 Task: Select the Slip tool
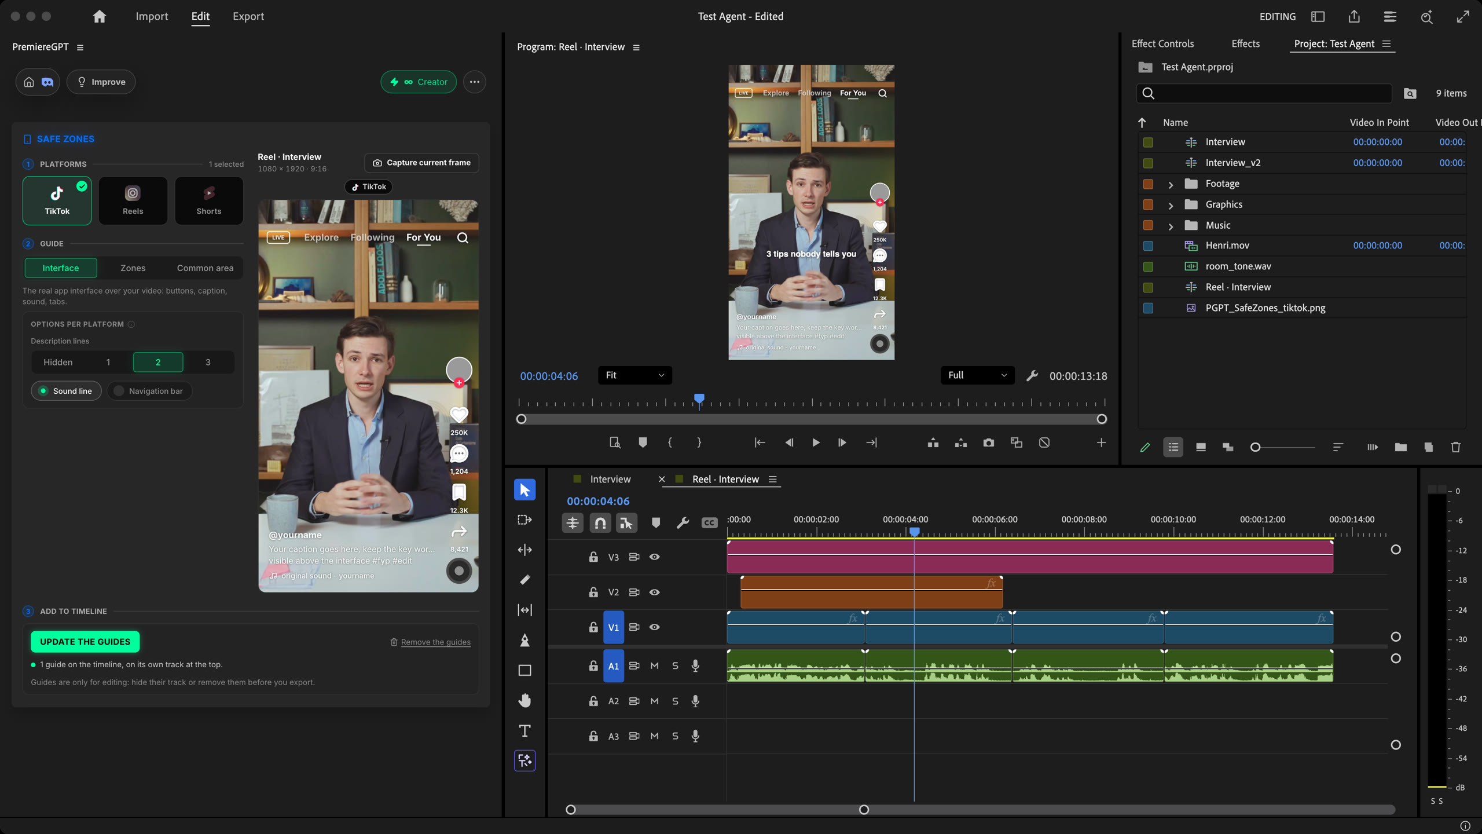[x=524, y=610]
